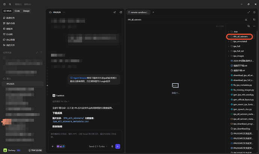Viewport: 259px width, 154px height.
Task: Click the plus attach button in chat input
Action: 53,147
